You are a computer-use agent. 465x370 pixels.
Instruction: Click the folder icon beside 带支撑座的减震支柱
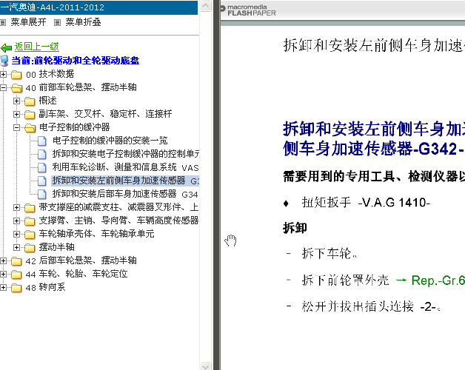[30, 208]
